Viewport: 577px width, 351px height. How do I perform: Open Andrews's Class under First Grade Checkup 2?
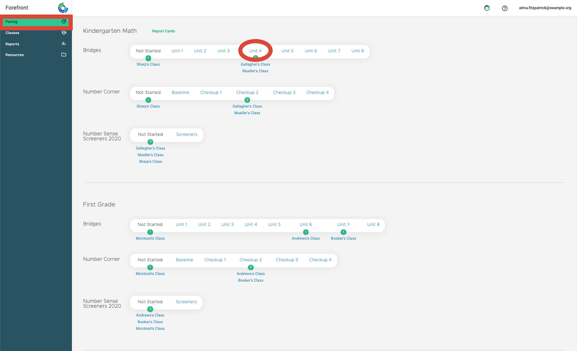pos(251,274)
